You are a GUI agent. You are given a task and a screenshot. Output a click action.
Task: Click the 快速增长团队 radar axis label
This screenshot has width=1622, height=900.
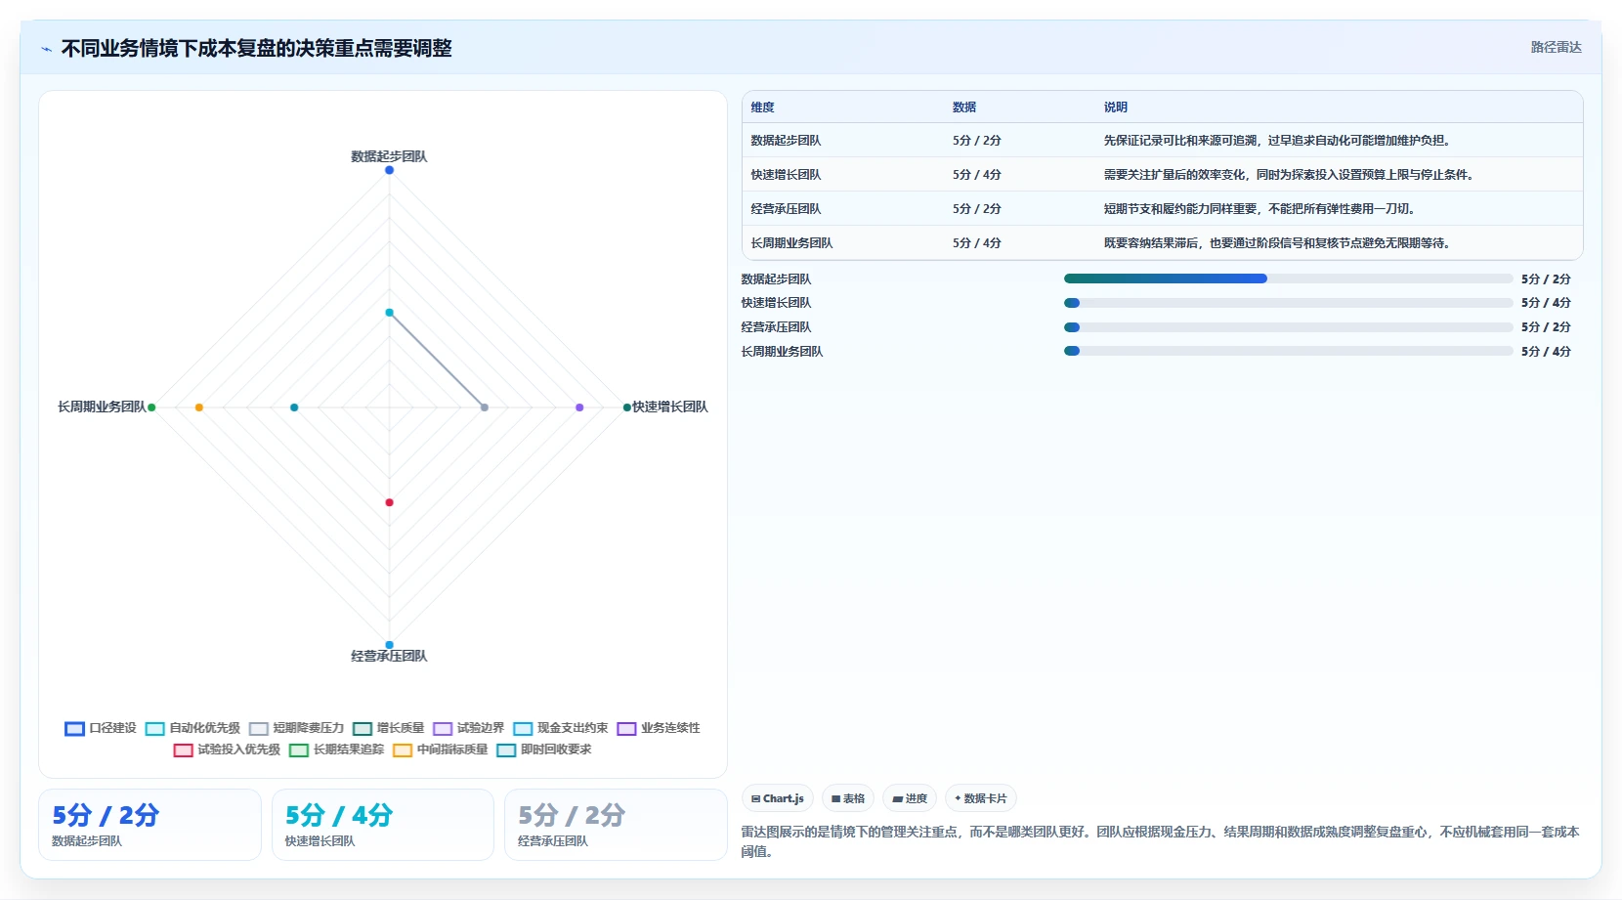point(670,407)
